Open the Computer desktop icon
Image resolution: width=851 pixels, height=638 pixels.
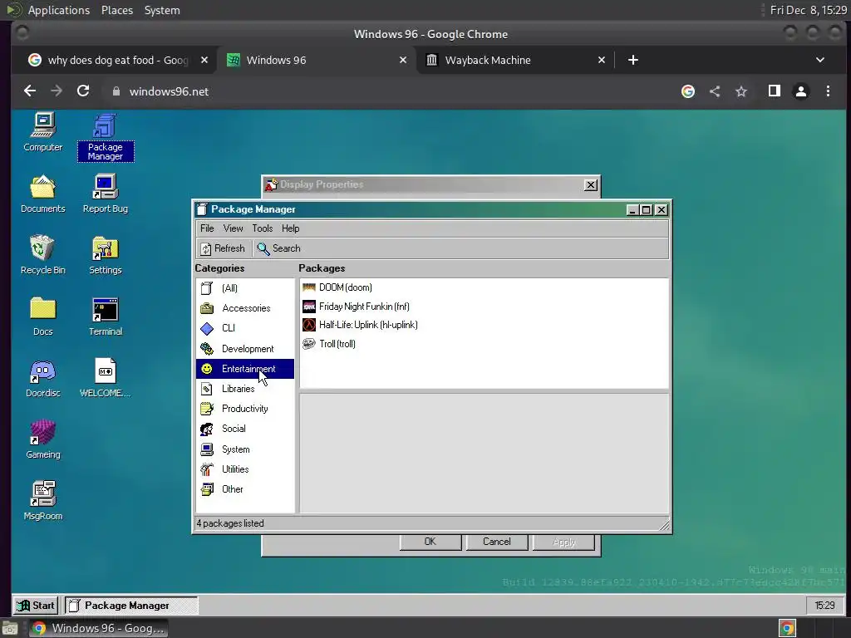[x=43, y=132]
